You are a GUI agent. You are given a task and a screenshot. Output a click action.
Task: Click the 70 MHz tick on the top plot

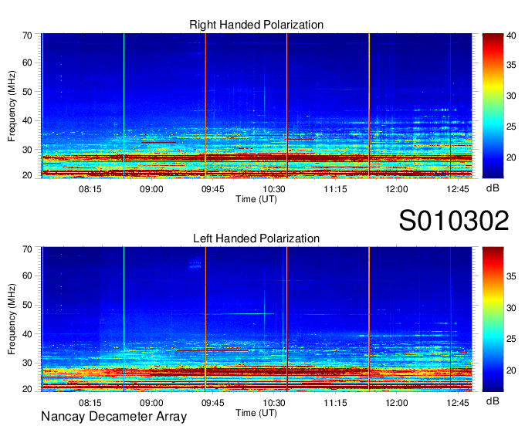27,35
